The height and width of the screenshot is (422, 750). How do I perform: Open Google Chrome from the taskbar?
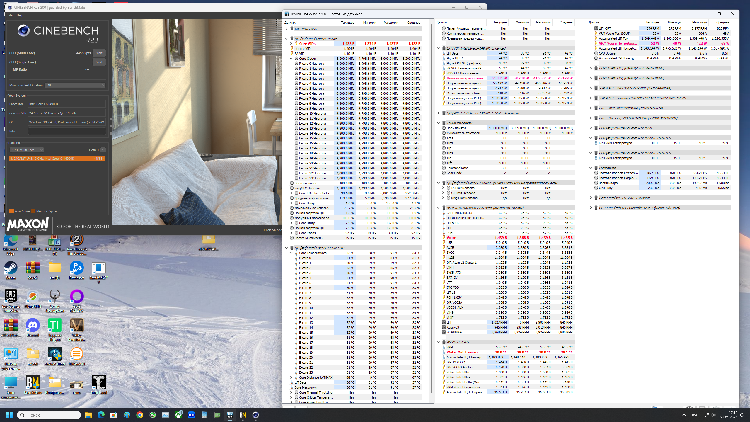point(140,415)
